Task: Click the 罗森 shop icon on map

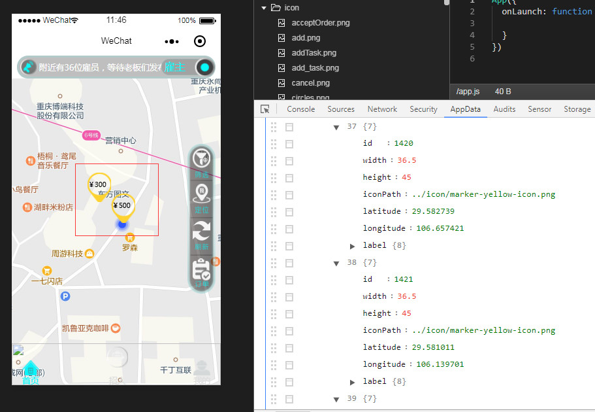Action: pyautogui.click(x=130, y=238)
